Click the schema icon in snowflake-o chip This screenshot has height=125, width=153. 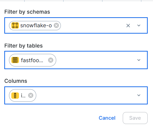(15, 26)
